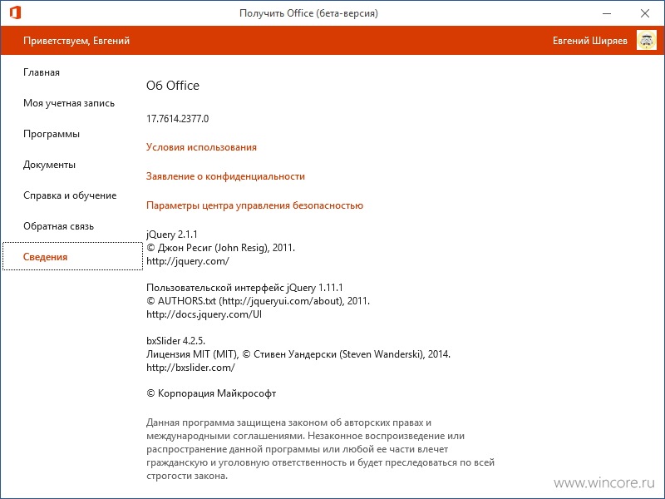Click the Об Office heading
The height and width of the screenshot is (499, 665).
173,86
